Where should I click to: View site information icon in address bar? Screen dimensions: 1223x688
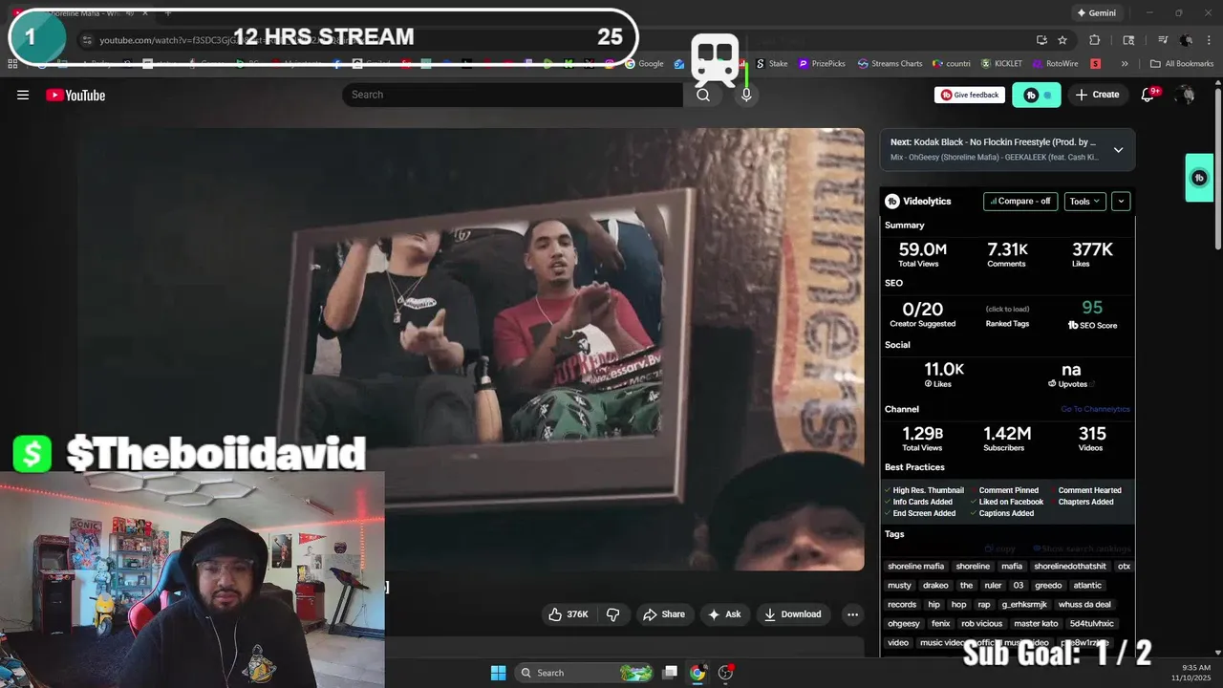(87, 40)
